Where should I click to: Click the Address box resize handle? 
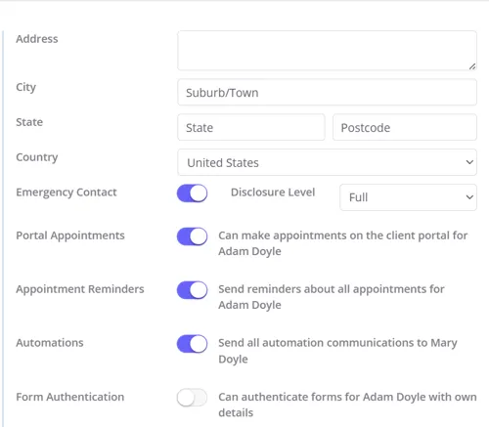[472, 66]
